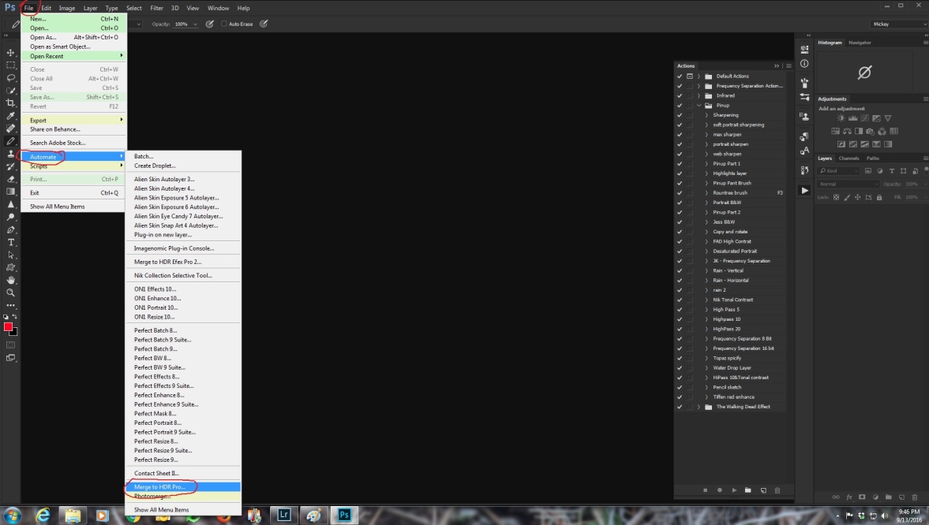Image resolution: width=929 pixels, height=525 pixels.
Task: Toggle checkmark for Sharpening action
Action: point(680,115)
